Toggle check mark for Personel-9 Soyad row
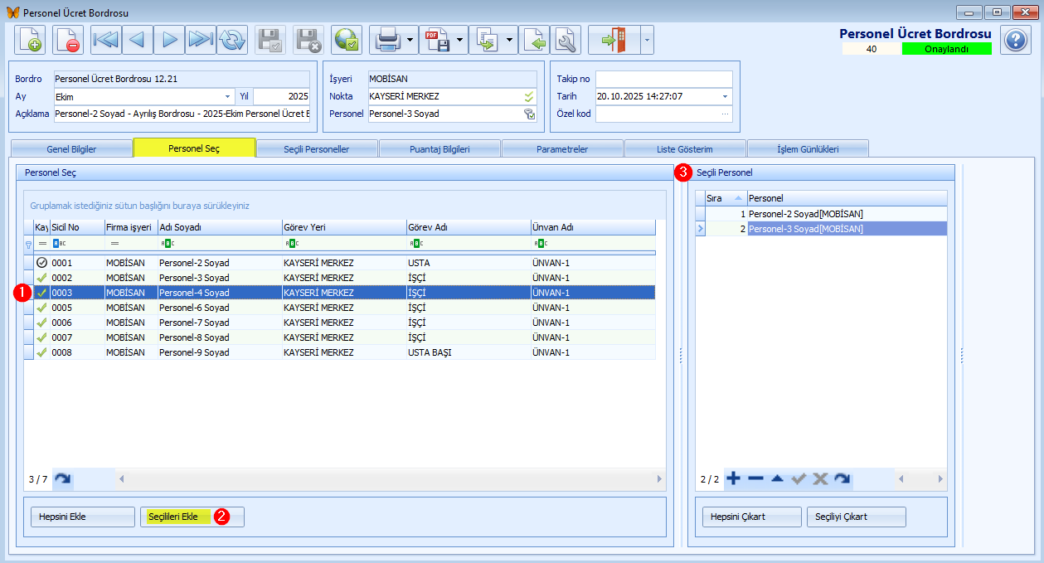1044x563 pixels. point(41,352)
